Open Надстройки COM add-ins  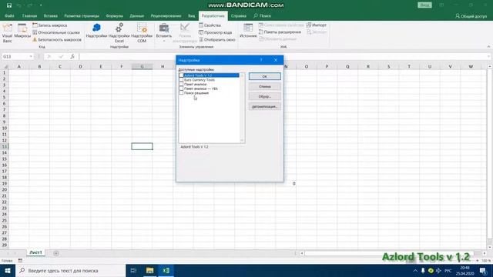[142, 32]
